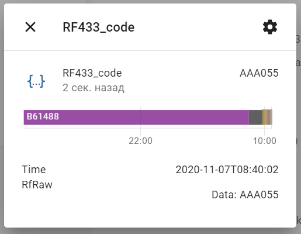Select the 2020-11-07T08:40:02 timestamp value

pyautogui.click(x=227, y=170)
